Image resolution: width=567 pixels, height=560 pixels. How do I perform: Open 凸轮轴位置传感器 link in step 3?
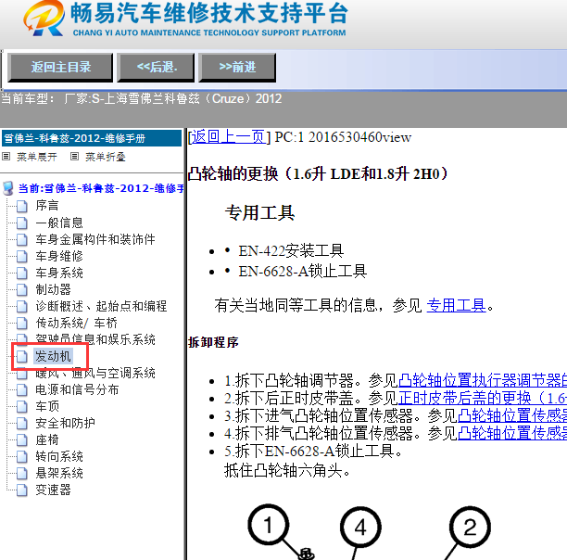point(512,415)
